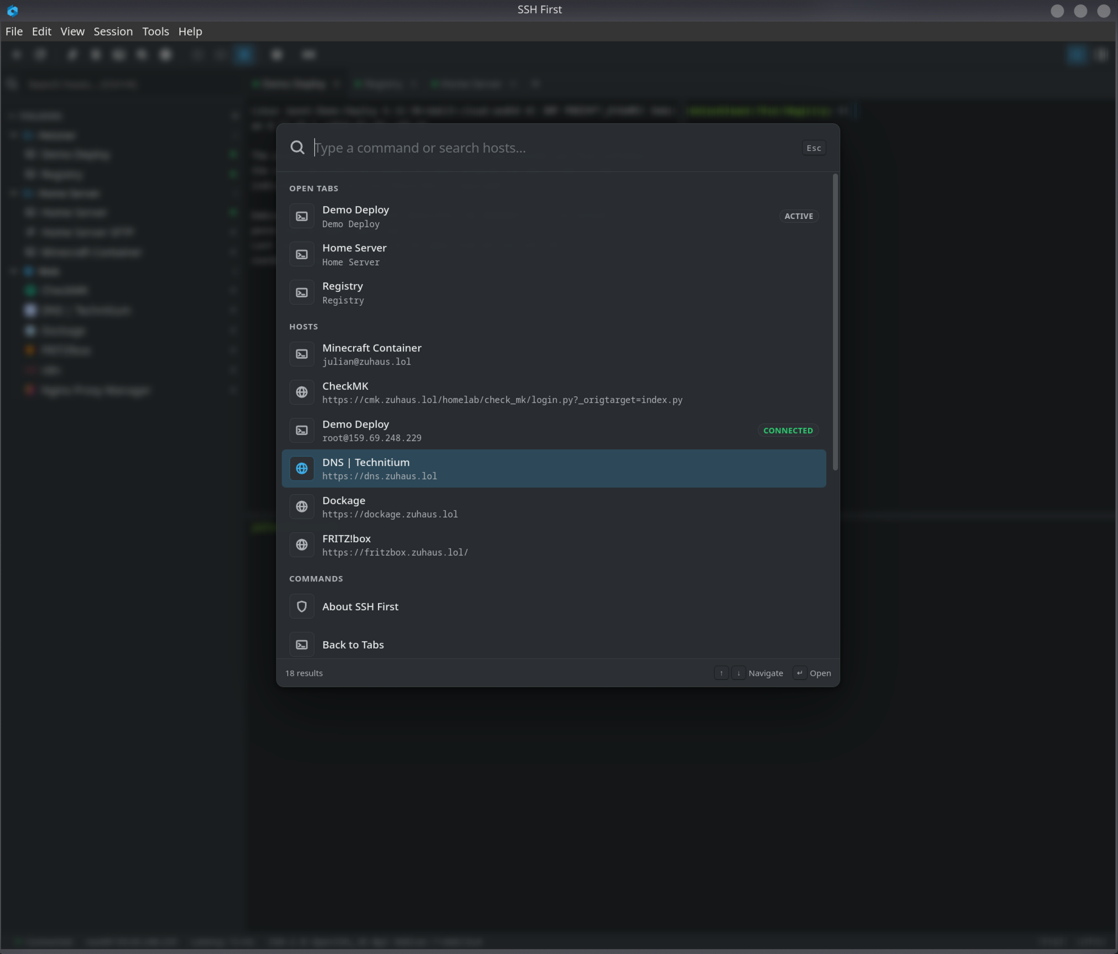Viewport: 1118px width, 954px height.
Task: Click the globe icon beside FRITZ!box
Action: (x=302, y=545)
